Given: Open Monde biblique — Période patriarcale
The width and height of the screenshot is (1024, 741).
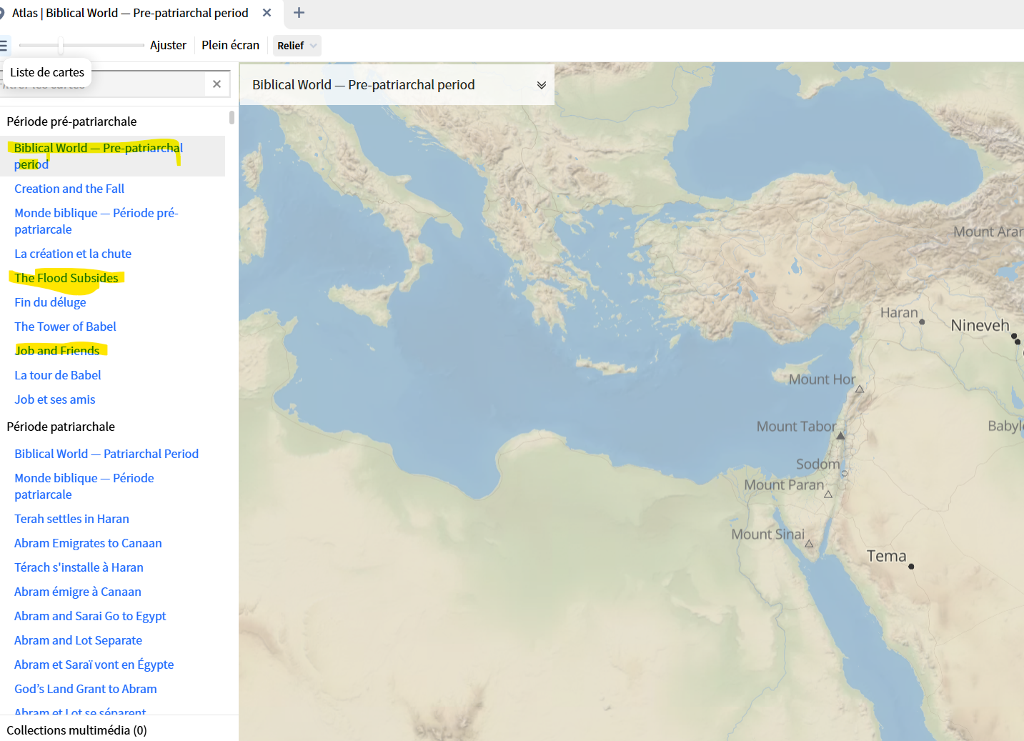Looking at the screenshot, I should tap(84, 486).
